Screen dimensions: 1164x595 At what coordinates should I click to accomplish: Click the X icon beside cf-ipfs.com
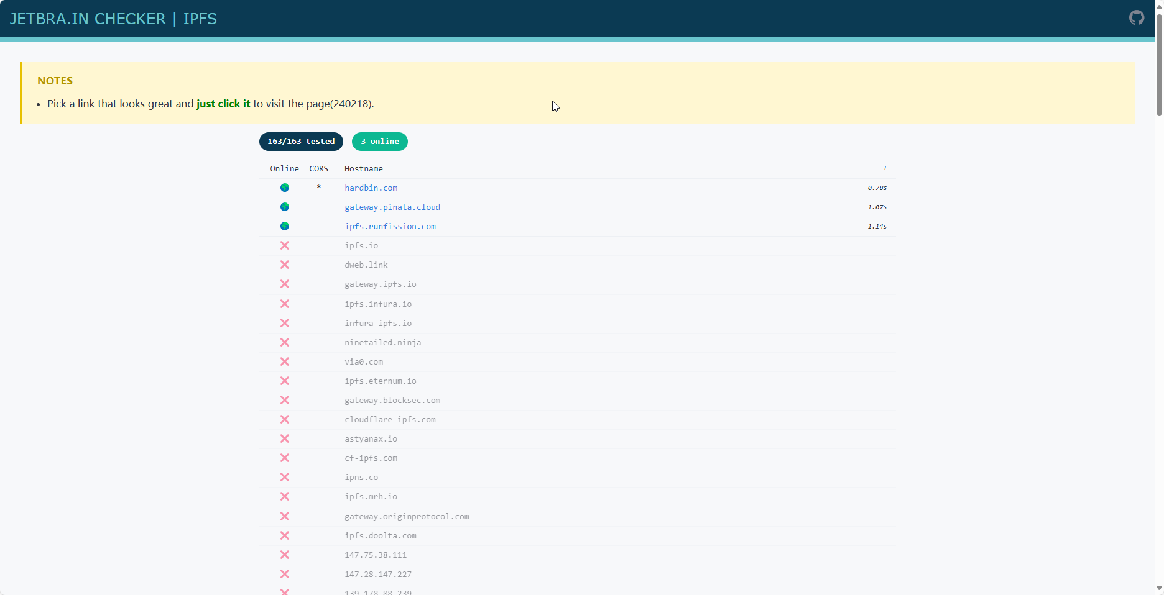click(285, 458)
